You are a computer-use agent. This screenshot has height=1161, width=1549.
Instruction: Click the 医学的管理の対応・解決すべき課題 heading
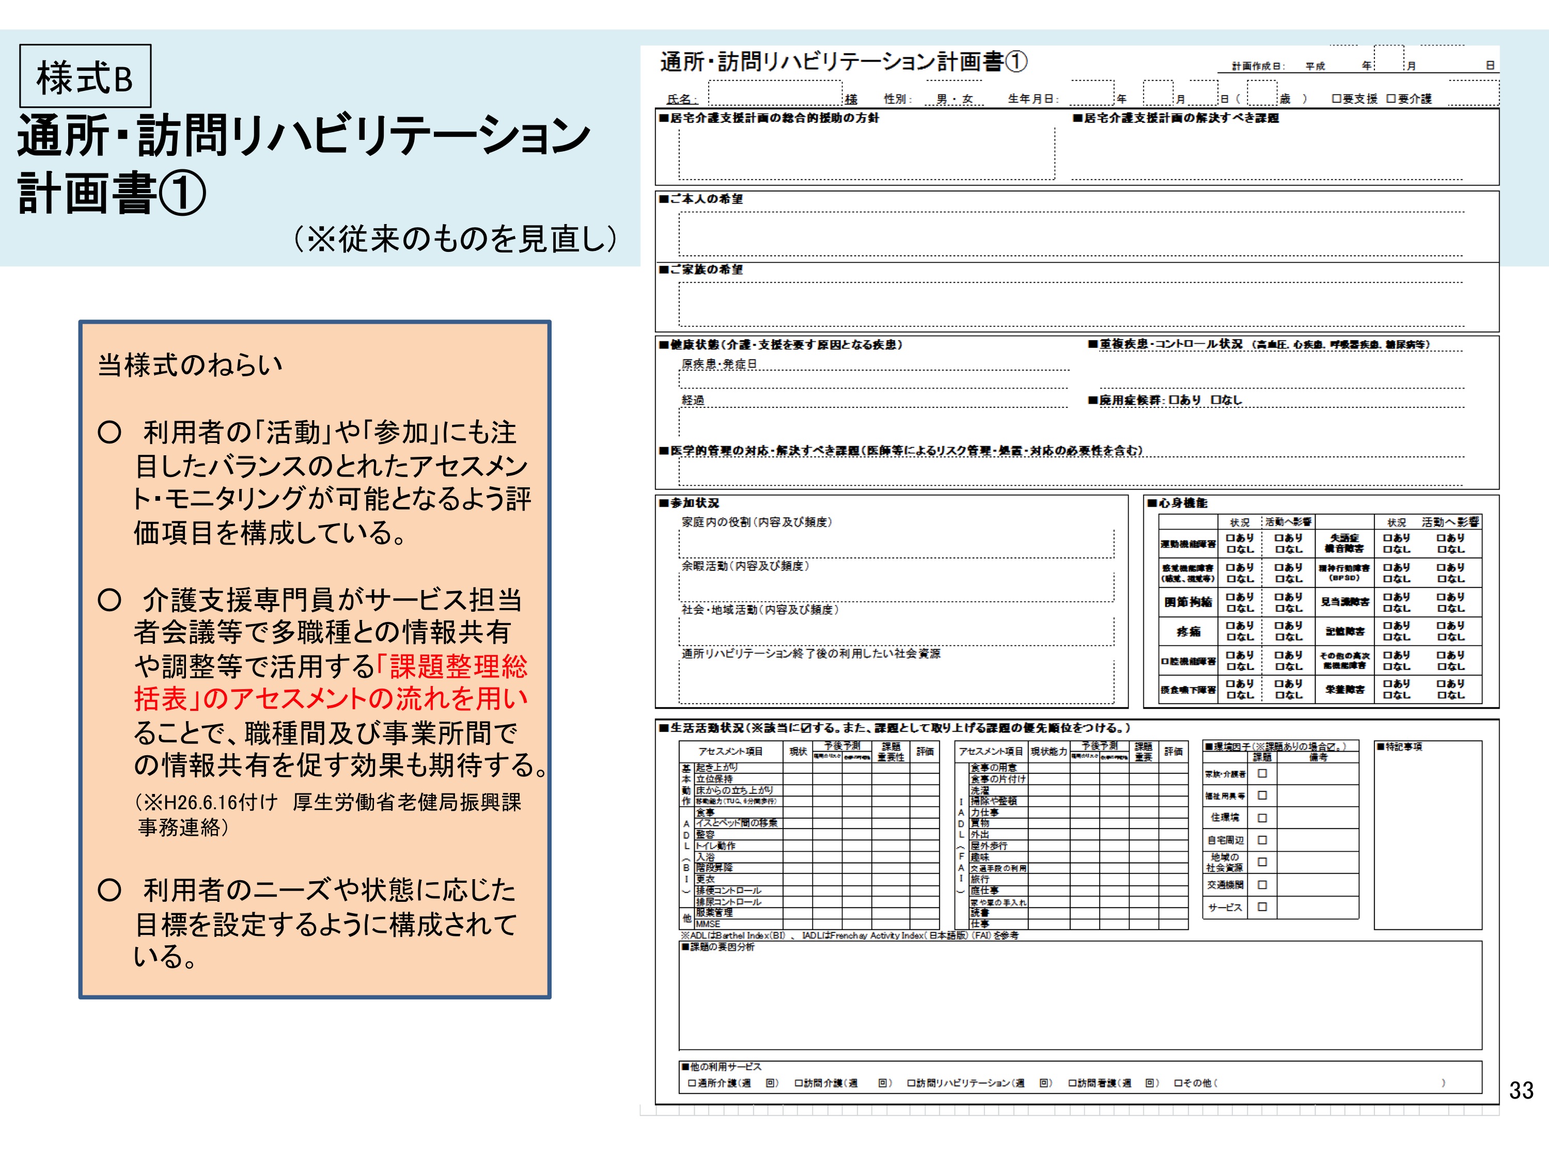click(x=901, y=450)
